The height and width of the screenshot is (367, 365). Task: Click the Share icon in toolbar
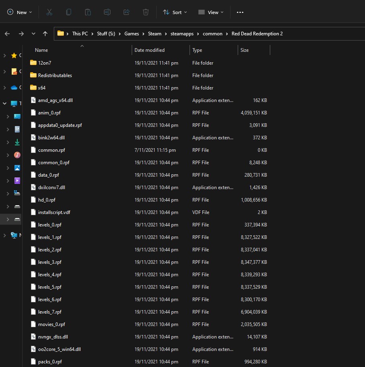tap(126, 12)
